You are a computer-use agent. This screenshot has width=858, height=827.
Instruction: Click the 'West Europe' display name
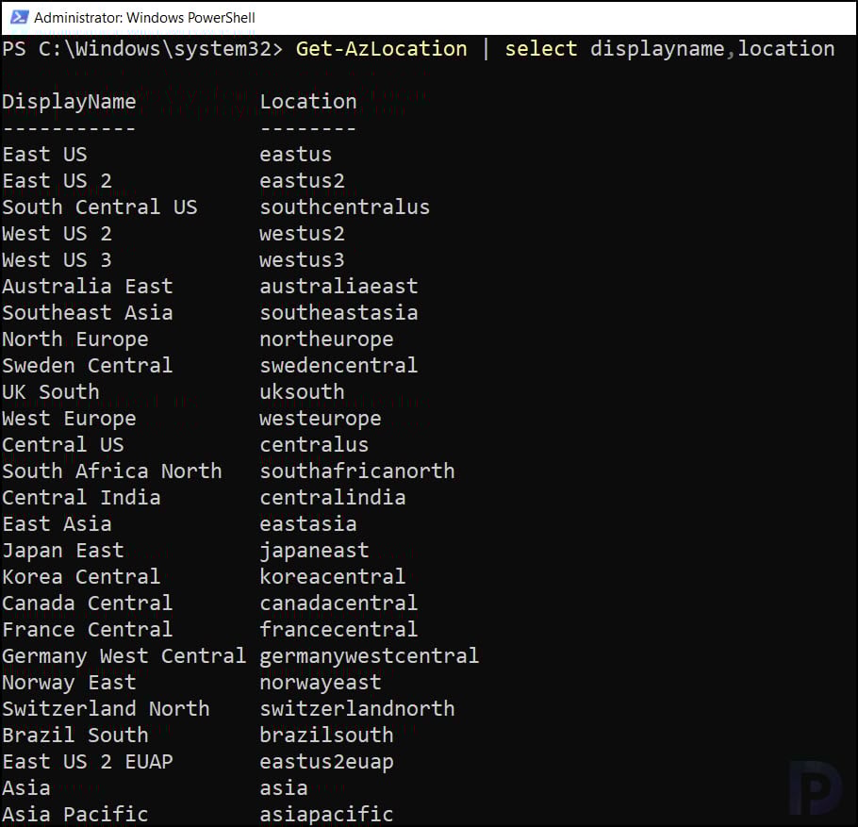tap(69, 420)
